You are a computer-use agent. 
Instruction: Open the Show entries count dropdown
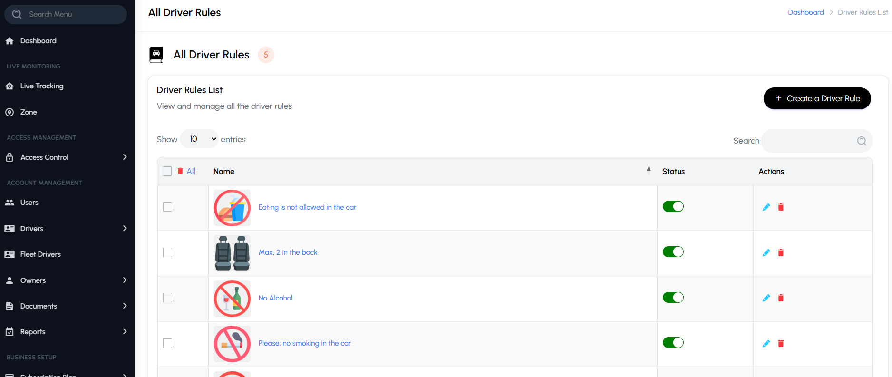pyautogui.click(x=199, y=139)
